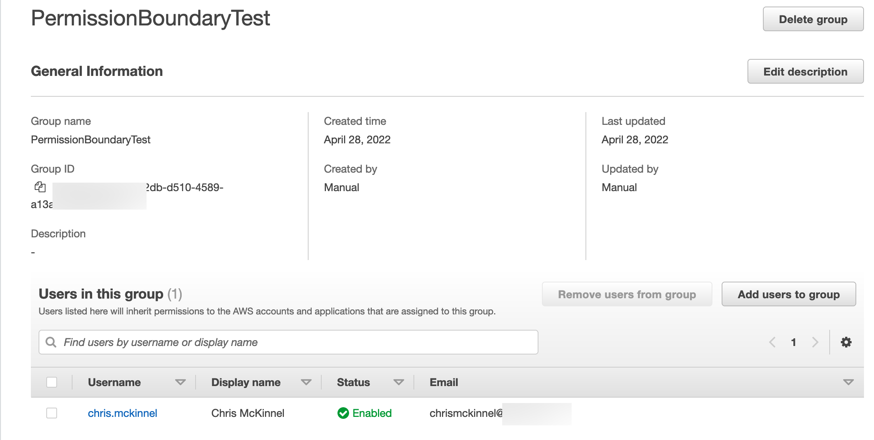The image size is (874, 440).
Task: Go to previous page arrow
Action: (772, 342)
